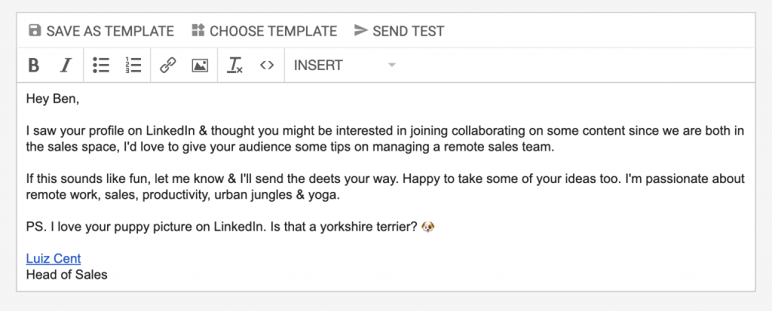This screenshot has width=772, height=311.
Task: Place cursor after Hey Ben greeting
Action: [80, 99]
